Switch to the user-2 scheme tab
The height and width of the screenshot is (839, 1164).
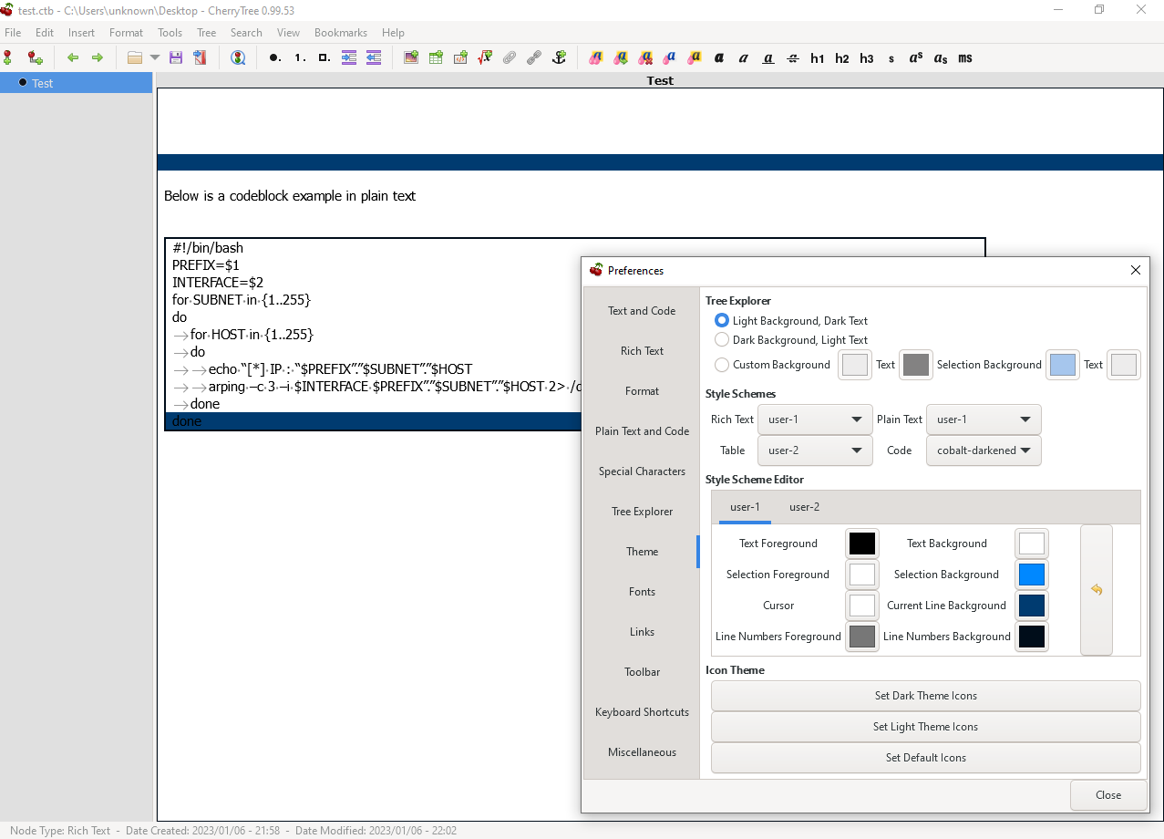[804, 507]
